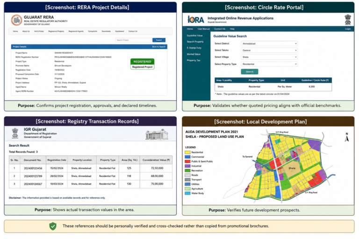Image resolution: width=359 pixels, height=239 pixels.
Task: Click the Shela label on the map
Action: click(x=292, y=168)
